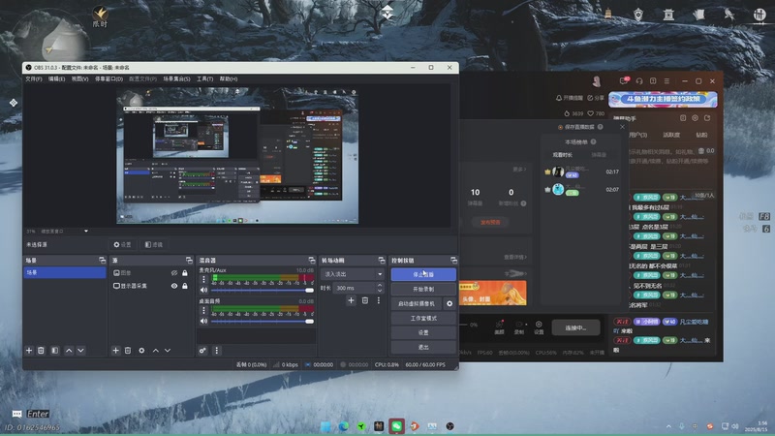Pop out the 控制按钮 dock with its panel icon

click(x=453, y=260)
